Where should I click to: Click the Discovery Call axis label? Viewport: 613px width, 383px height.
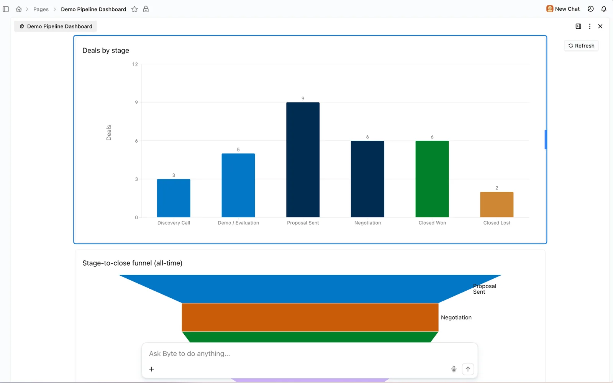[x=174, y=223]
